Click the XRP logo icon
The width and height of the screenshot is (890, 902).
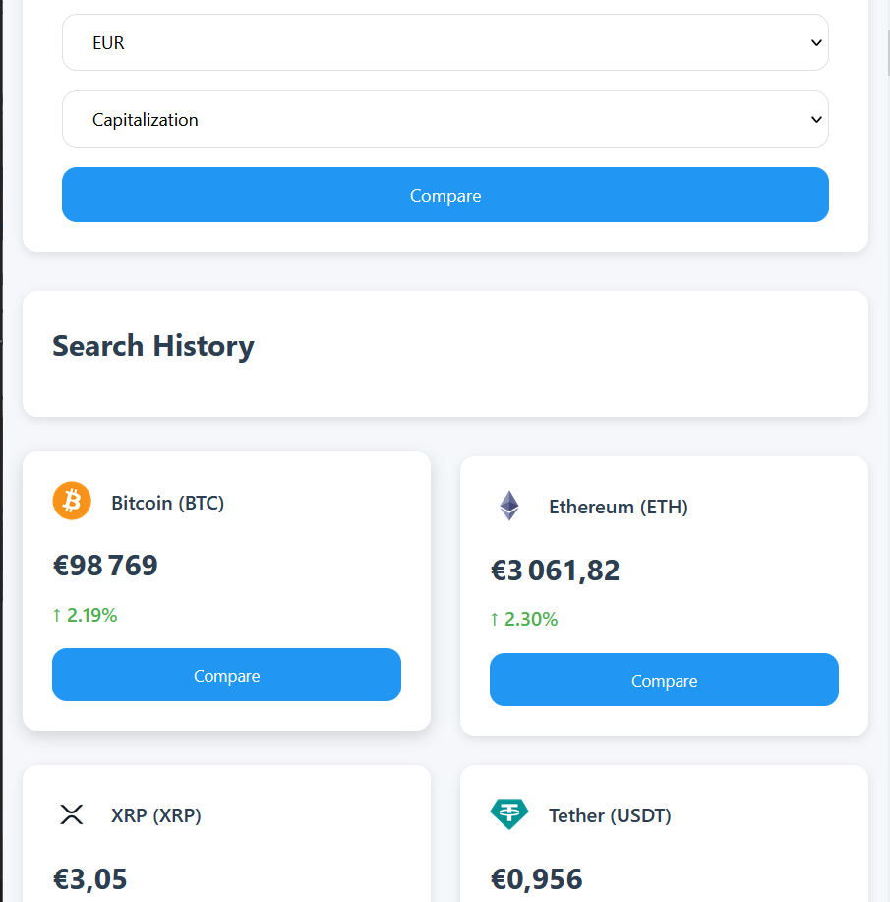[x=72, y=814]
